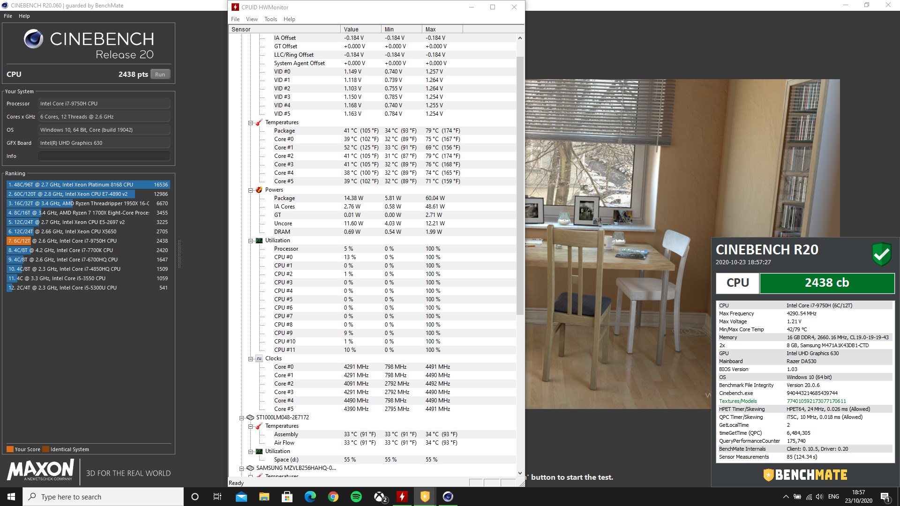900x506 pixels.
Task: Select the IA Cores power row
Action: coord(372,207)
